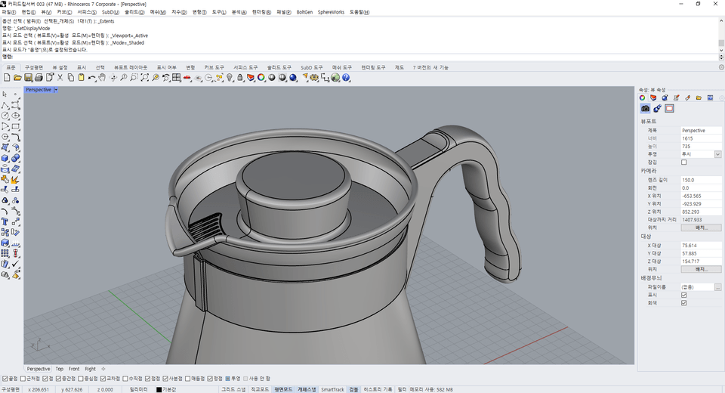Switch to the Top viewport tab

tap(60, 369)
